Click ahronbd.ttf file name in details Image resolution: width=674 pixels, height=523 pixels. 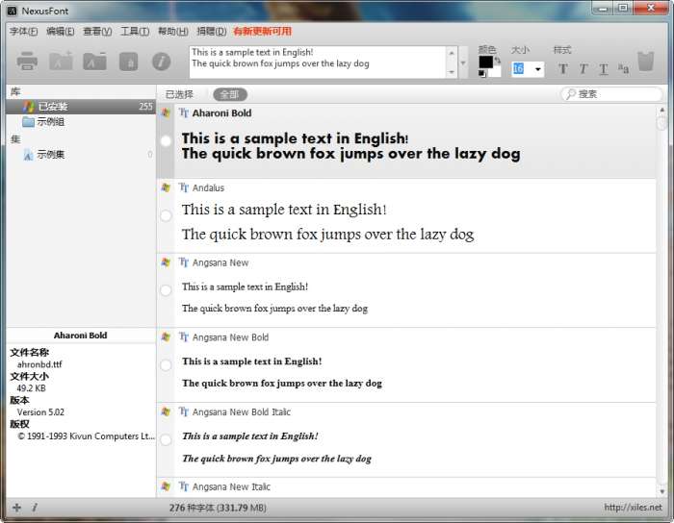click(39, 364)
